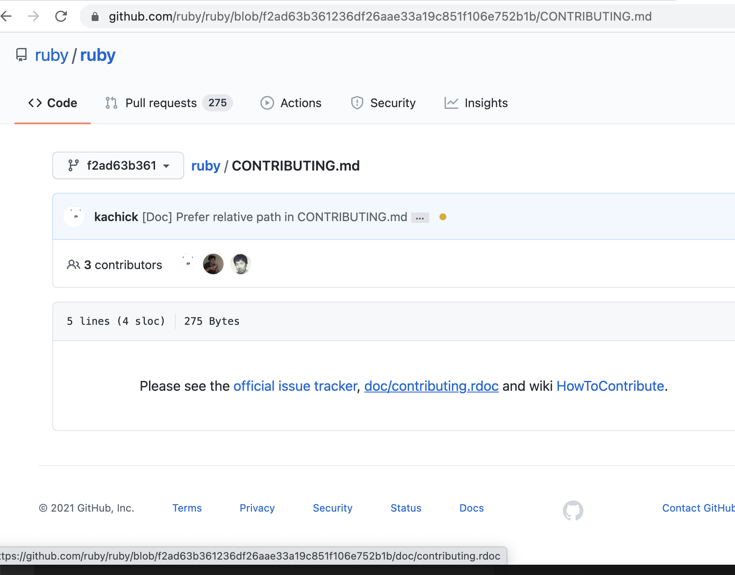Click the GitHub Octocat logo in footer
Screen dimensions: 735x575
coord(573,510)
